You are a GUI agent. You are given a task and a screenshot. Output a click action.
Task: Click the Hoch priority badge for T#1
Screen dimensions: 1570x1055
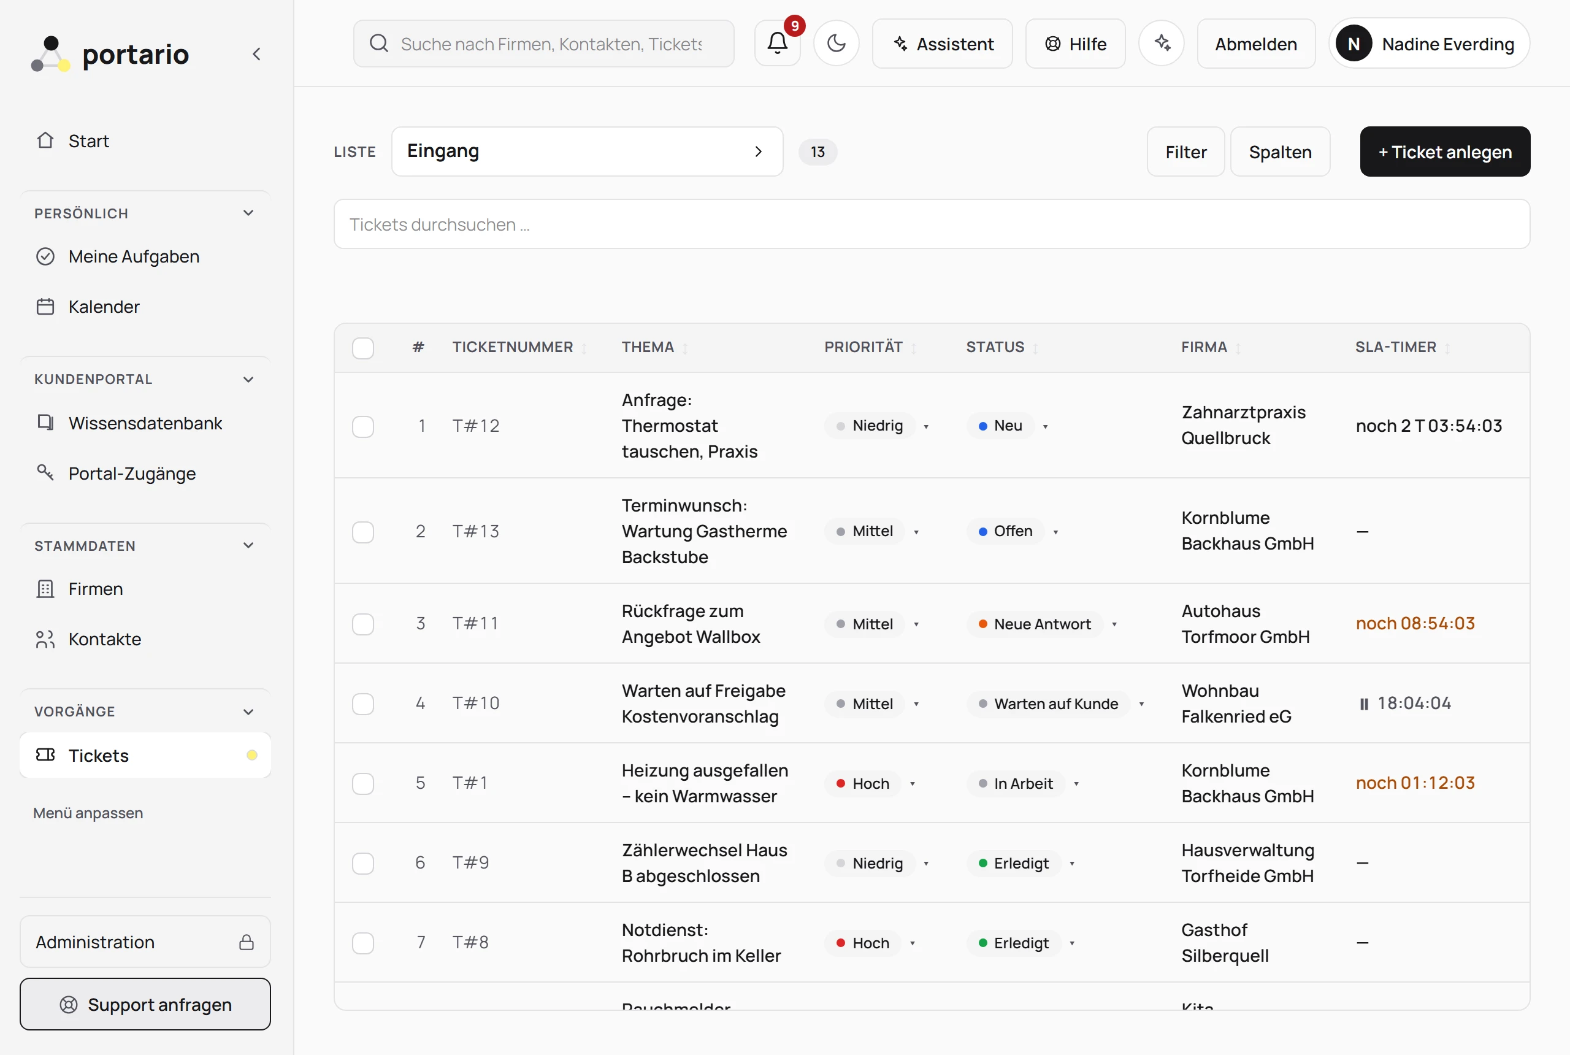pyautogui.click(x=862, y=784)
